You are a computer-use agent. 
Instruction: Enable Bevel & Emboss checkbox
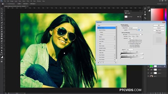pos(98,30)
